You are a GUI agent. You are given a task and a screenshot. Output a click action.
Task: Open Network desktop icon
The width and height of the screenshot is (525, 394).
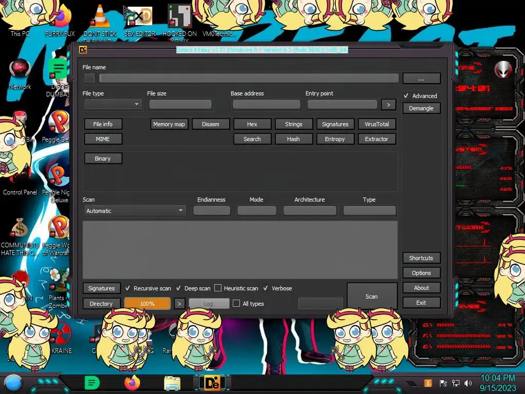20,74
